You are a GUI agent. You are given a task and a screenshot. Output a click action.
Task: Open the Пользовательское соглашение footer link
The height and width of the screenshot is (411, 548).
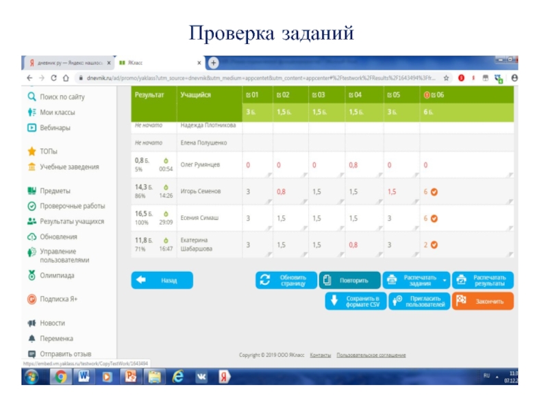(x=371, y=355)
